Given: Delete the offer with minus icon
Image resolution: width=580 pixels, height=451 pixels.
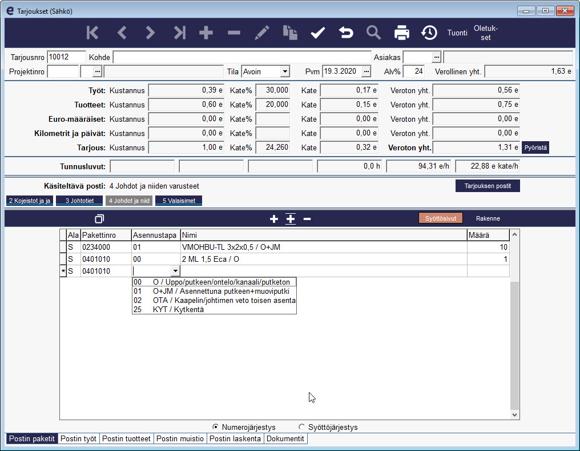Looking at the screenshot, I should pyautogui.click(x=234, y=33).
